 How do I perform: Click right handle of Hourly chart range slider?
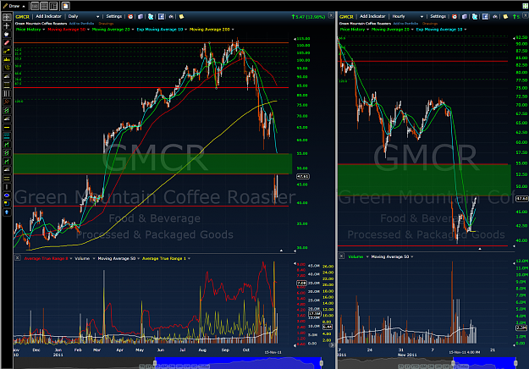515,363
